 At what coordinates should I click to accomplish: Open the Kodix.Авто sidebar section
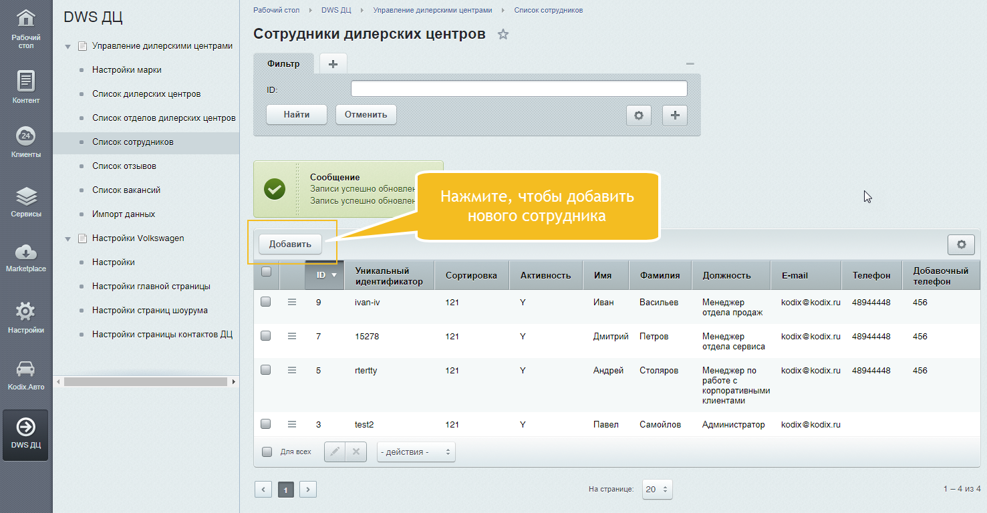26,375
